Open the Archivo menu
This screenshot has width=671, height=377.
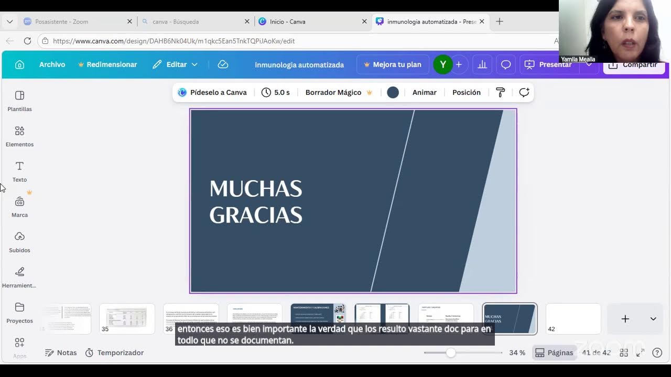[52, 64]
